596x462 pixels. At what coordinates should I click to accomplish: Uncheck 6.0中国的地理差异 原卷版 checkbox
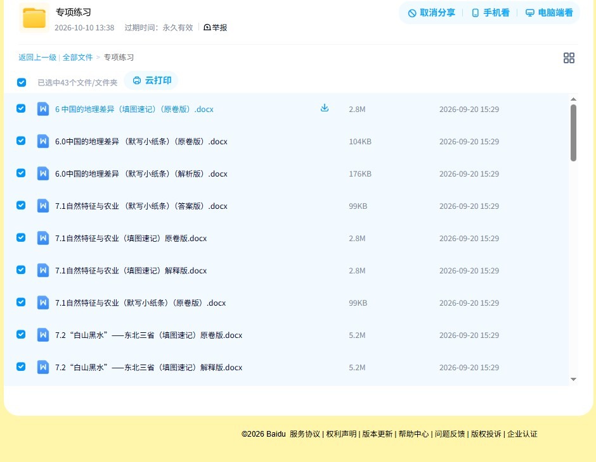pyautogui.click(x=21, y=140)
